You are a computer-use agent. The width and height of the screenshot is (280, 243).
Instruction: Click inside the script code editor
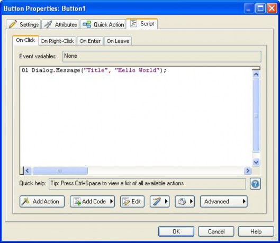(x=136, y=116)
